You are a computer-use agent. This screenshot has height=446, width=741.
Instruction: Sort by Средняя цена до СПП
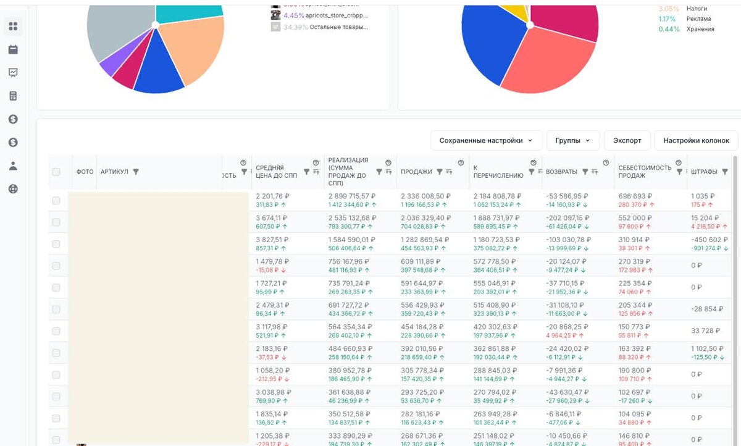pos(316,172)
